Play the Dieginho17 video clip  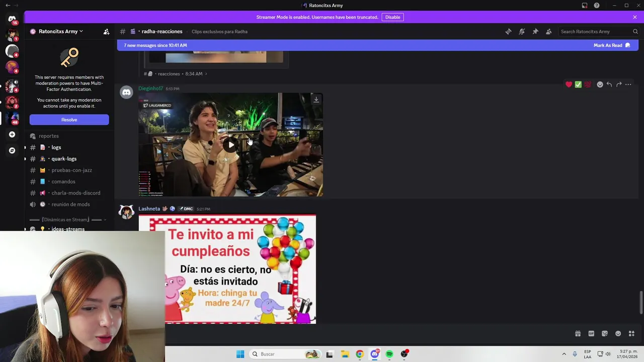point(231,145)
